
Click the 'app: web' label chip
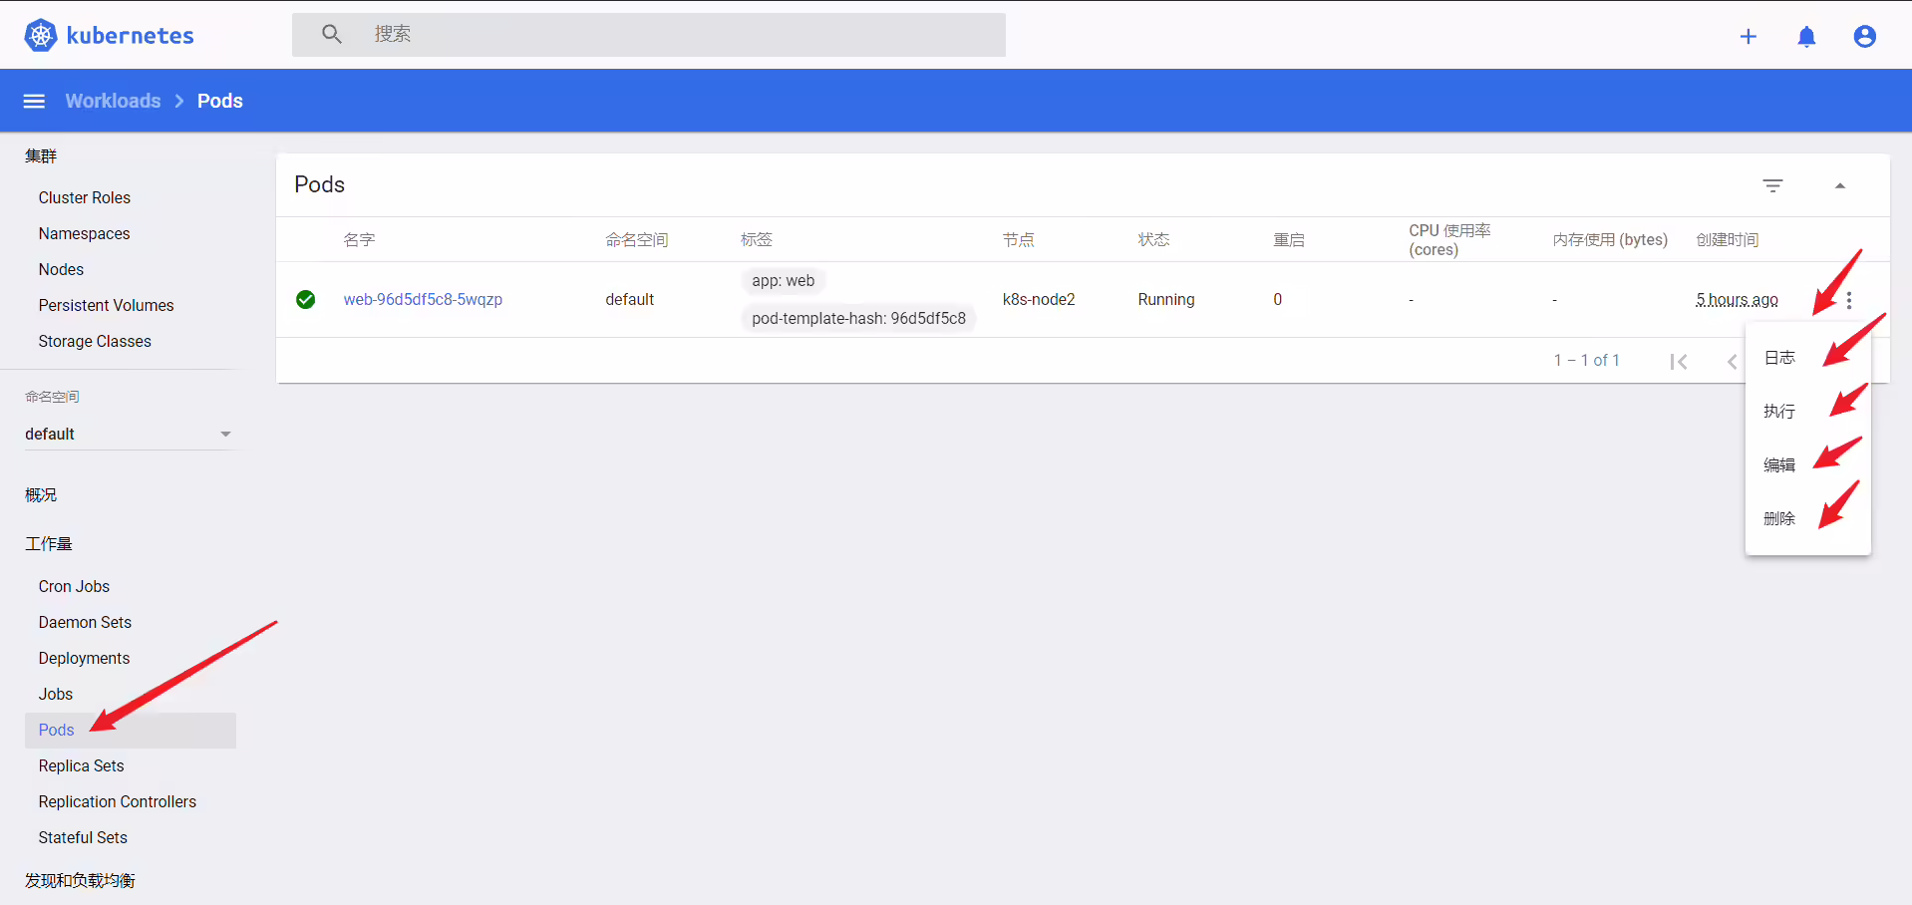click(784, 281)
